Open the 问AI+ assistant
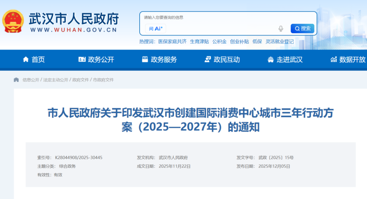The height and width of the screenshot is (199, 367). coord(155,29)
